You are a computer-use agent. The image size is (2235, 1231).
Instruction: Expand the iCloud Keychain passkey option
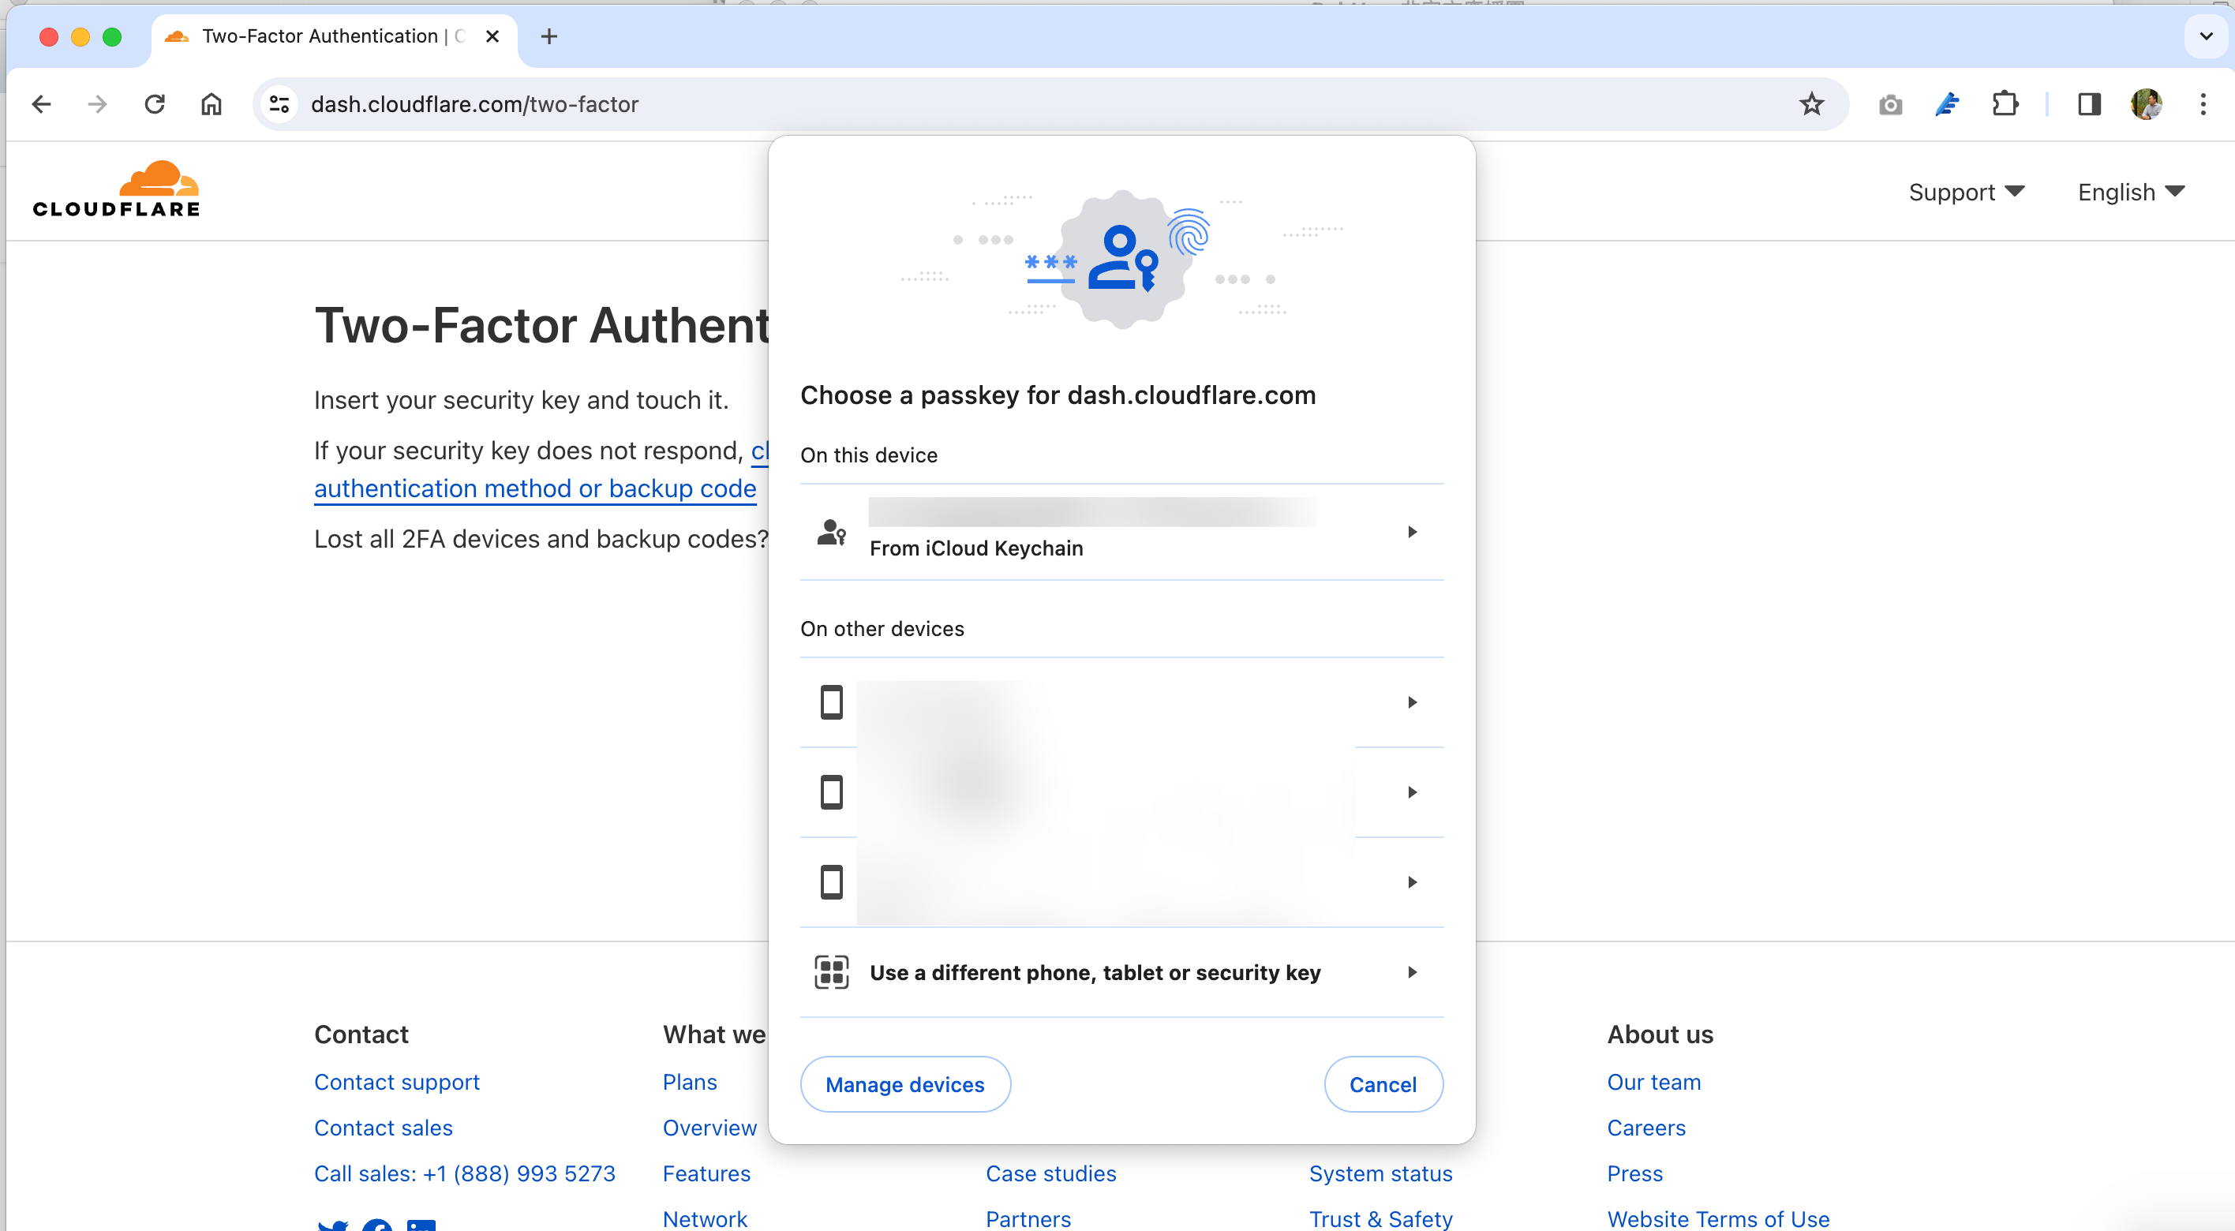[1412, 532]
